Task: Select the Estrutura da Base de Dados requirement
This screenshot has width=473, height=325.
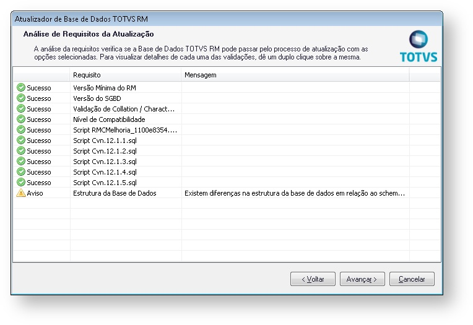Action: 115,193
